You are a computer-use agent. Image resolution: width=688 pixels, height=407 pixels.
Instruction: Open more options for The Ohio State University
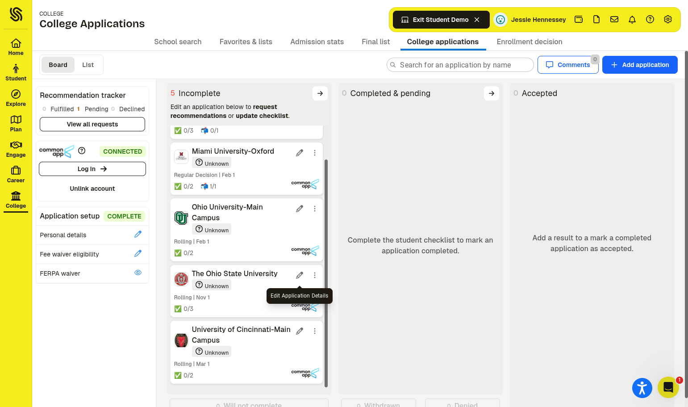pos(315,275)
